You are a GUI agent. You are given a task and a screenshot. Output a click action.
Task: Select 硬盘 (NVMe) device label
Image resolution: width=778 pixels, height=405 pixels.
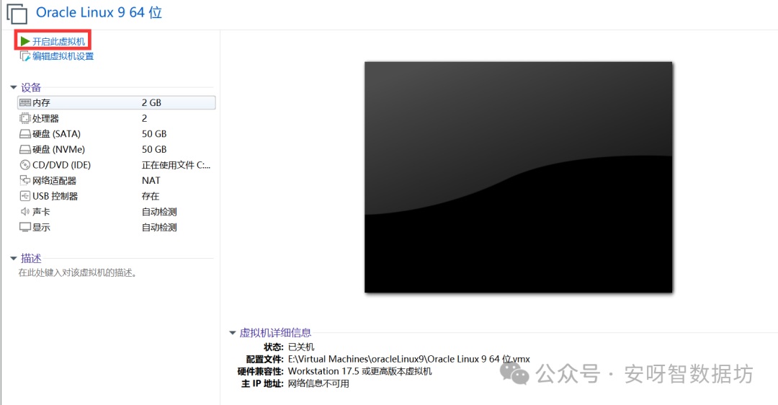(58, 149)
